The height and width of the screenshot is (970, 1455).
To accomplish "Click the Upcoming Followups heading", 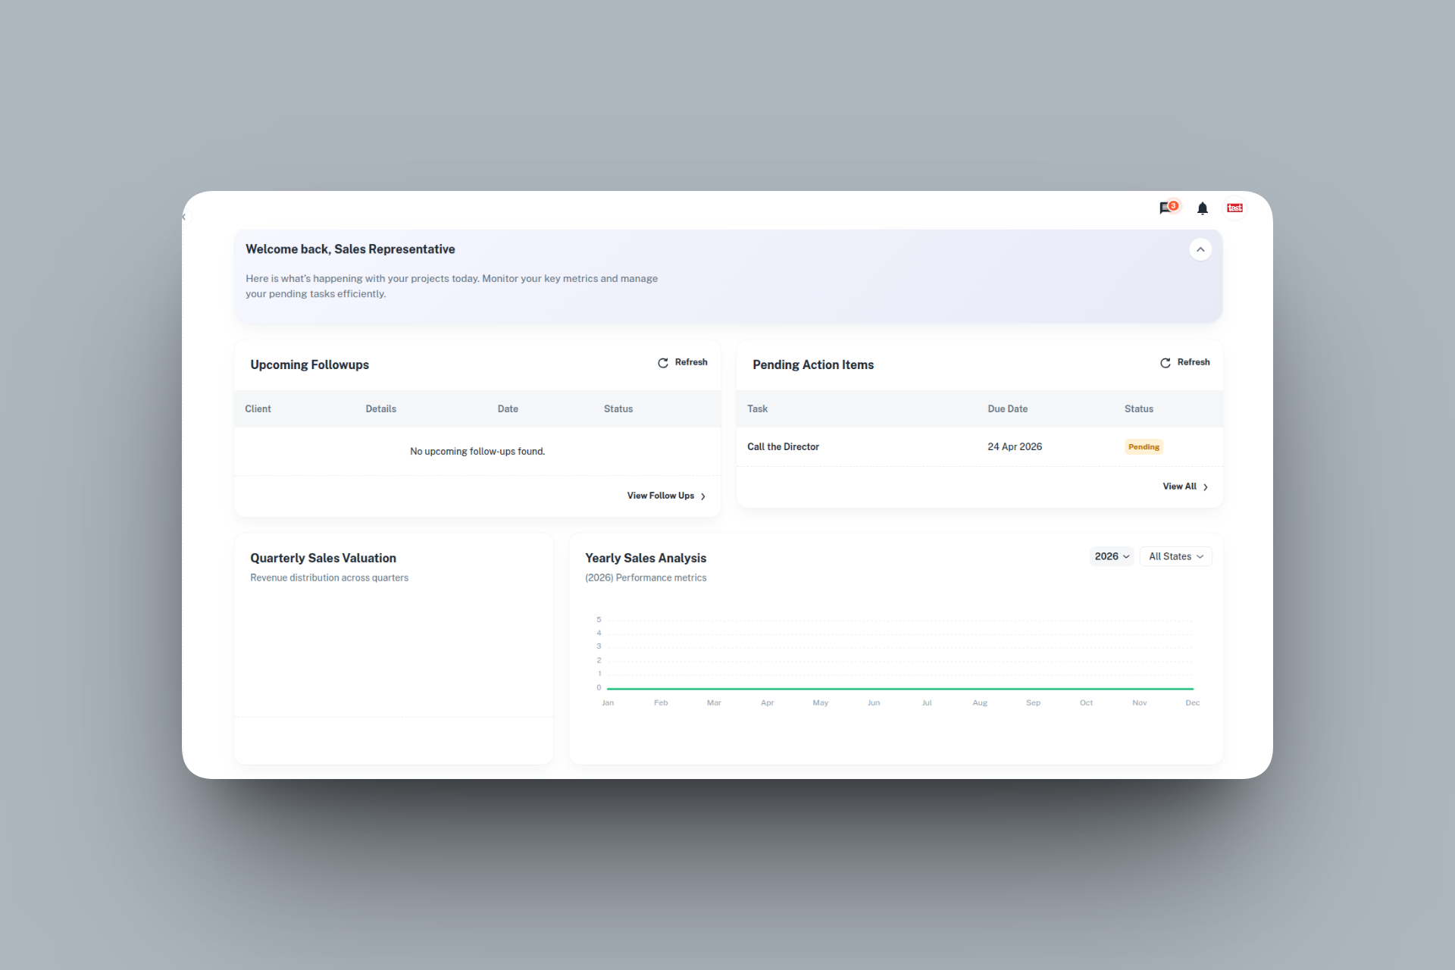I will pyautogui.click(x=309, y=365).
